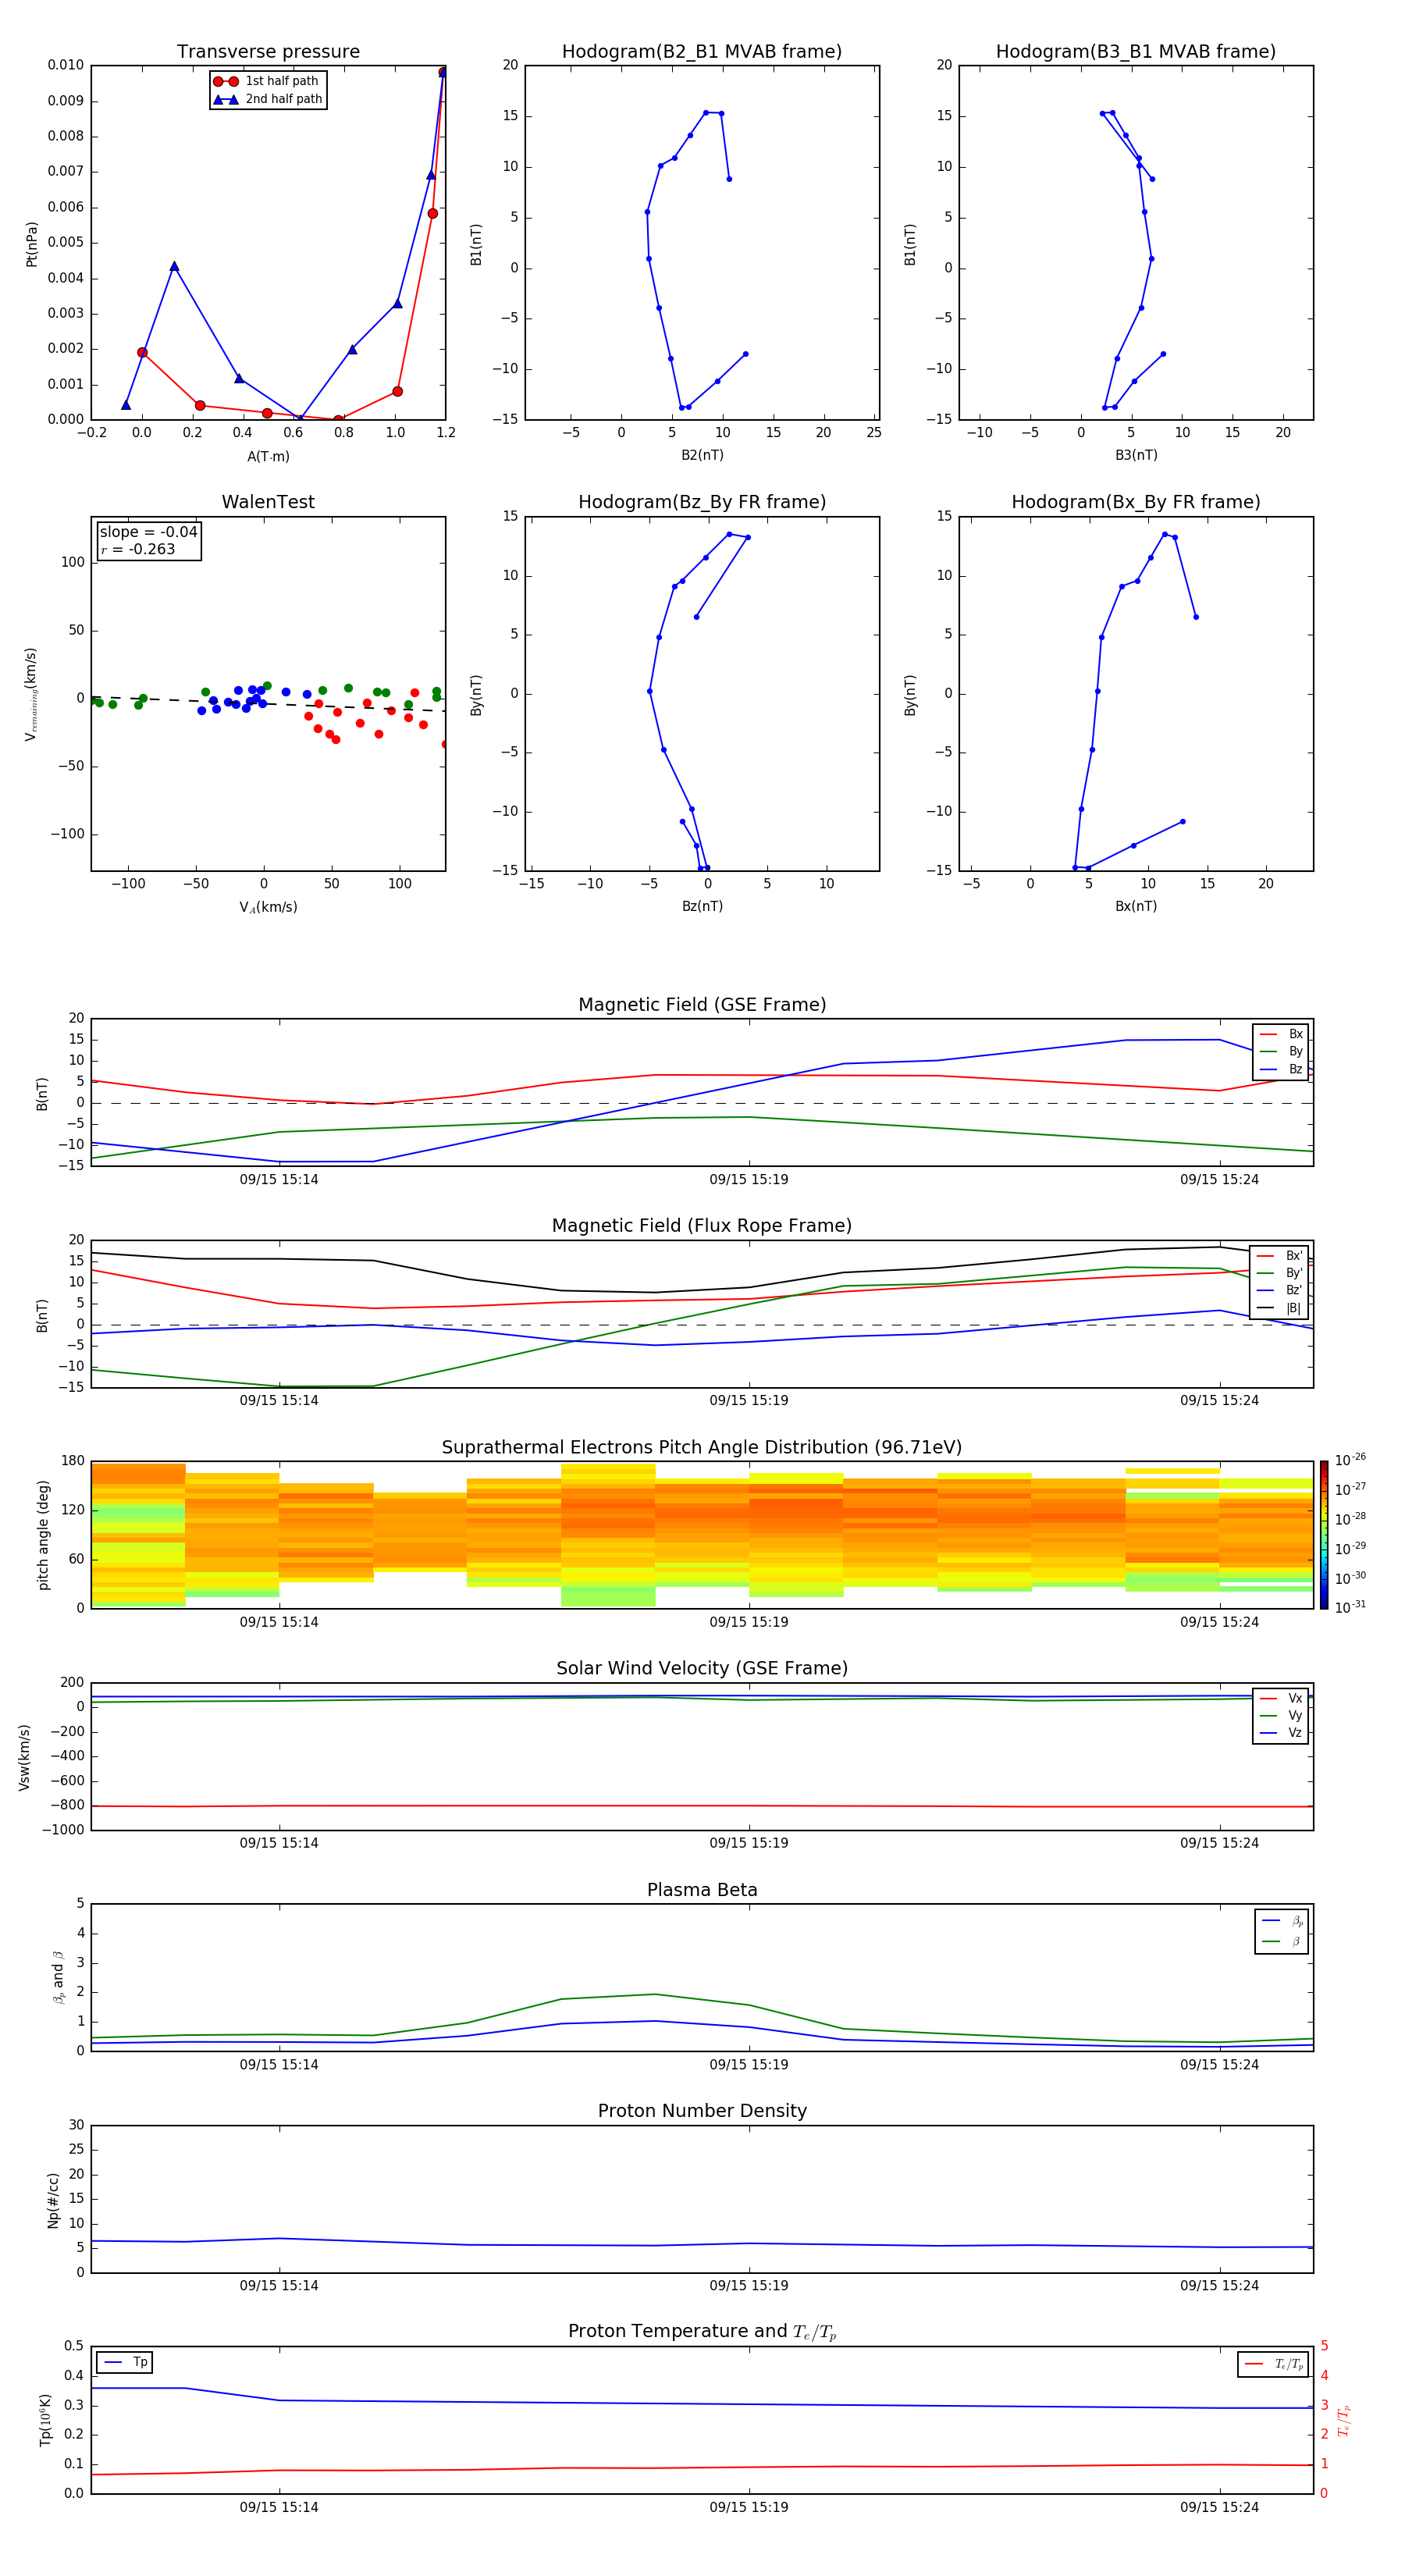
Task: Click the "Hodogram(B2_B1 MVAB frame)" title
Action: pyautogui.click(x=702, y=52)
